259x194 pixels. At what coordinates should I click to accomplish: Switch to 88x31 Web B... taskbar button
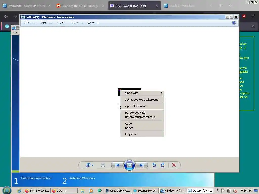coord(37,191)
